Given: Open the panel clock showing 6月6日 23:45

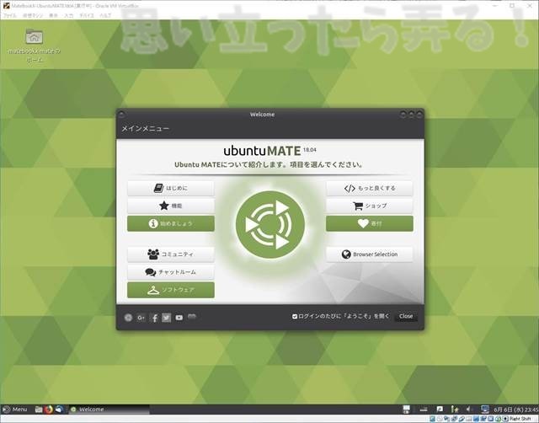Looking at the screenshot, I should (x=515, y=410).
